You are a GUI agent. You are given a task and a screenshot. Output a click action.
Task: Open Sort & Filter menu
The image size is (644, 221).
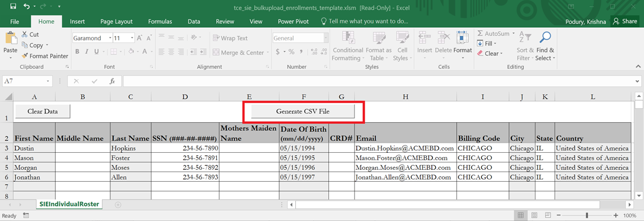[x=525, y=47]
